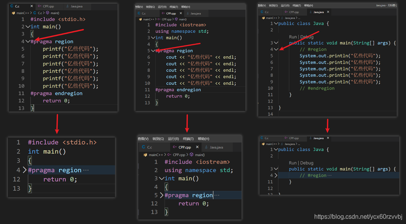Collapse the int main fold in CPP.cpp
This screenshot has width=406, height=224.
pos(153,37)
